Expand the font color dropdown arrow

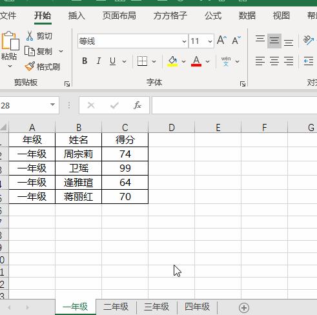click(x=207, y=61)
